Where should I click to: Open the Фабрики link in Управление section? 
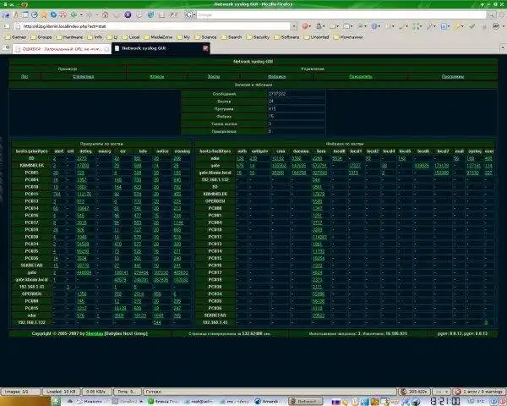click(x=277, y=77)
